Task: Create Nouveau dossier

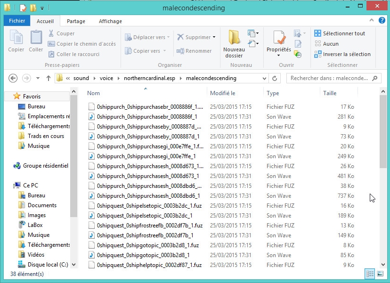Action: (234, 44)
